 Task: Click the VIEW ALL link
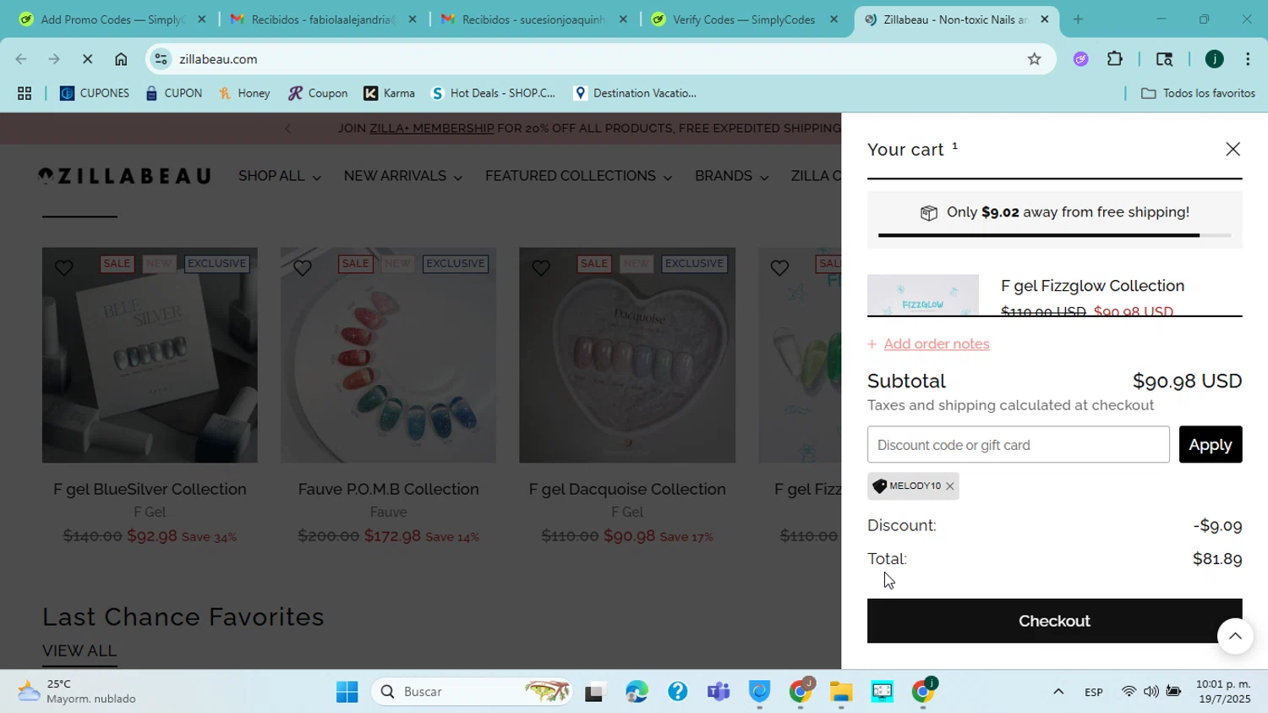(79, 650)
